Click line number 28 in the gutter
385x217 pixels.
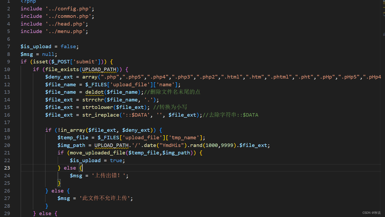pyautogui.click(x=7, y=206)
